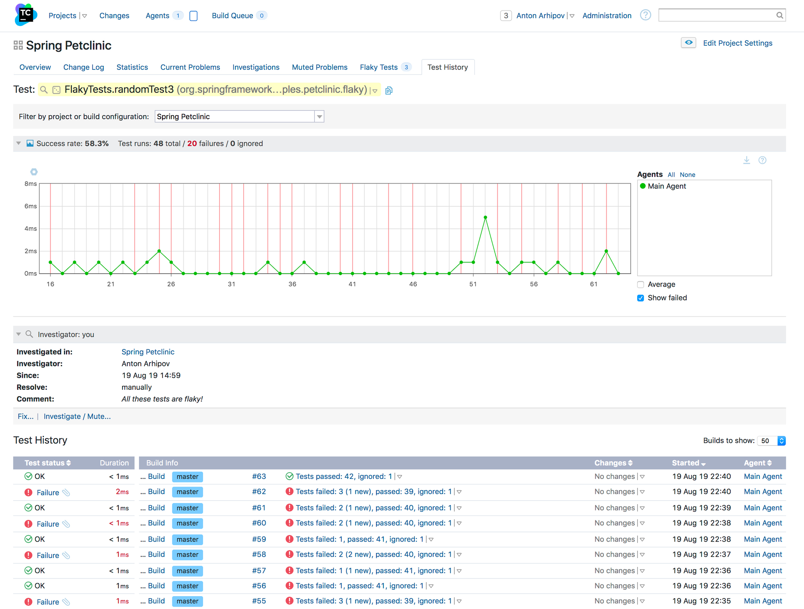
Task: Click the green OK status icon for build #63
Action: pos(28,476)
